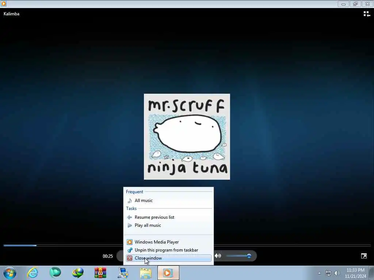Launch Windows Media Player from jump list
This screenshot has width=374, height=280.
point(168,242)
